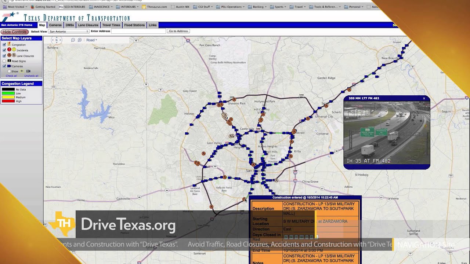The width and height of the screenshot is (470, 264).
Task: Click the red High congestion swatch
Action: pos(8,101)
